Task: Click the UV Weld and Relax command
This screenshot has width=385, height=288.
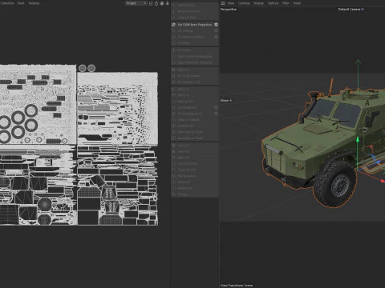Action: [191, 37]
